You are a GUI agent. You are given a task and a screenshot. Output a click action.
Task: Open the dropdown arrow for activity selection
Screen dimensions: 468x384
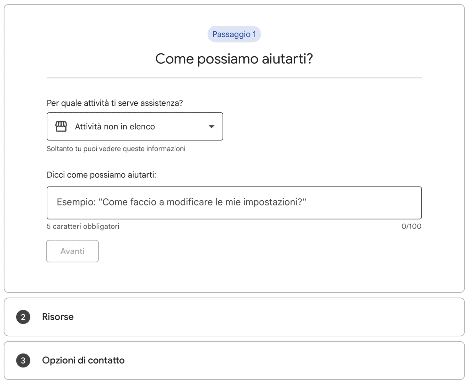point(211,126)
